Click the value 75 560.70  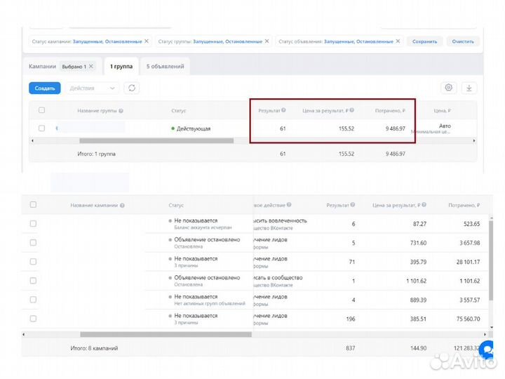468,319
